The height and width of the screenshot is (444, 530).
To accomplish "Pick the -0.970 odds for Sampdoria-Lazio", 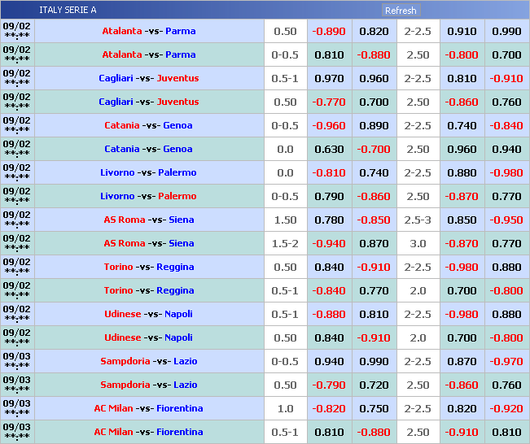I will coord(506,362).
